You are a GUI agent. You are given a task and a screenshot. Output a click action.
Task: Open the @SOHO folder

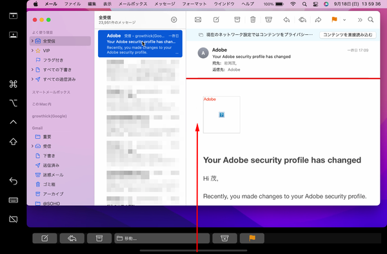52,204
